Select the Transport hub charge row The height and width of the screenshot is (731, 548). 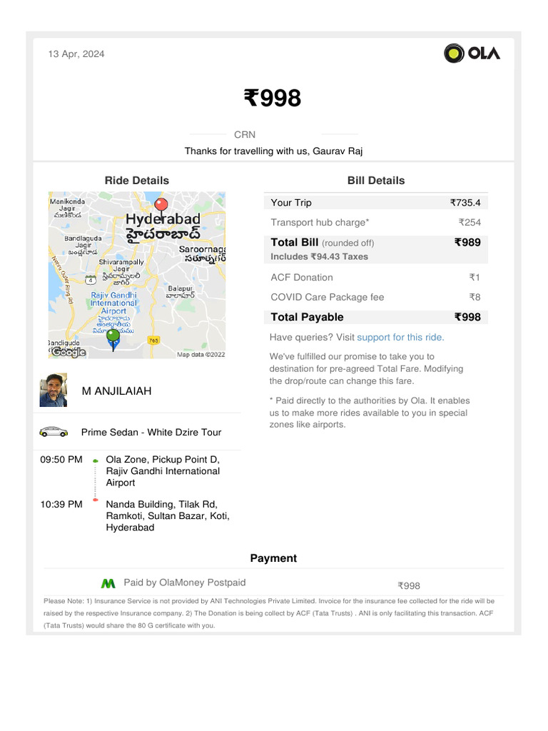tap(376, 222)
